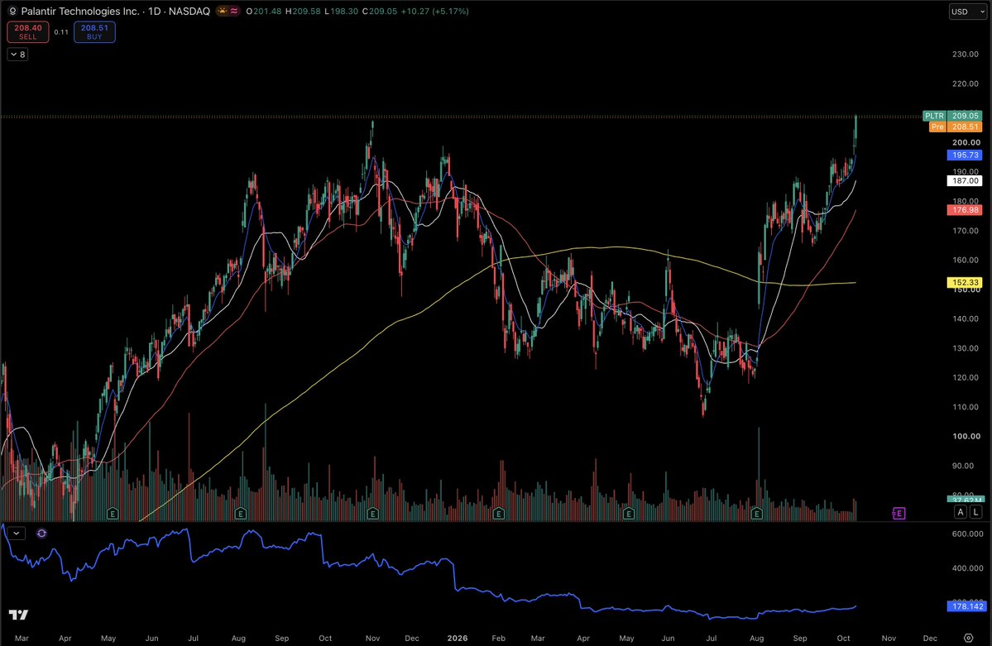
Task: Click the TradingView logo
Action: [18, 615]
